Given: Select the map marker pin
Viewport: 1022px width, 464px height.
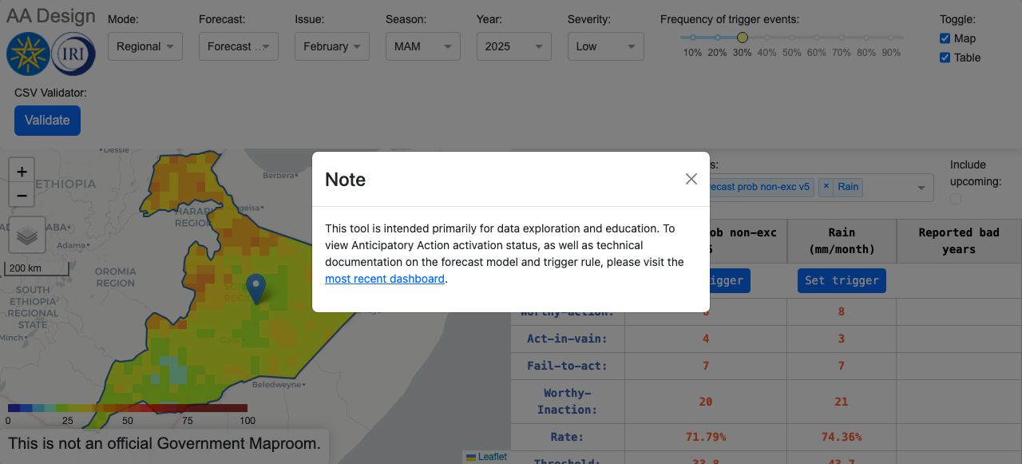Looking at the screenshot, I should pos(255,289).
